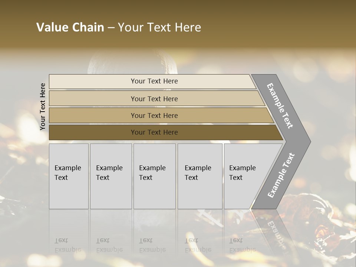Select the vertical "Your Text Here" label
This screenshot has width=356, height=267.
pyautogui.click(x=43, y=107)
